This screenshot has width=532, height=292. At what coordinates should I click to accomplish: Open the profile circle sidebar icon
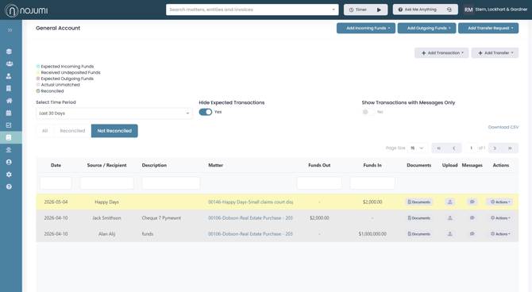coord(9,162)
